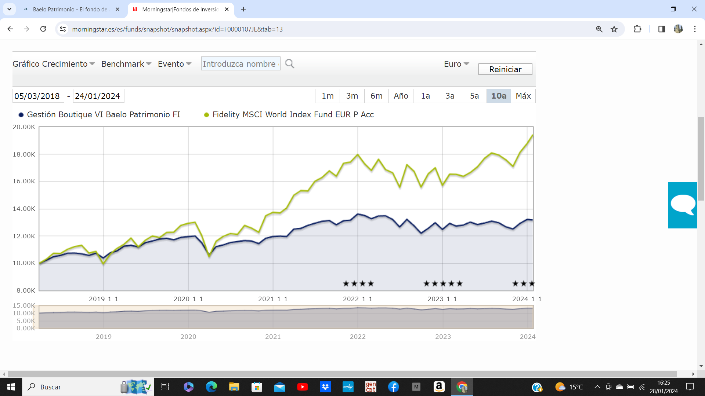Open the Windows Start menu
This screenshot has width=705, height=396.
point(11,387)
